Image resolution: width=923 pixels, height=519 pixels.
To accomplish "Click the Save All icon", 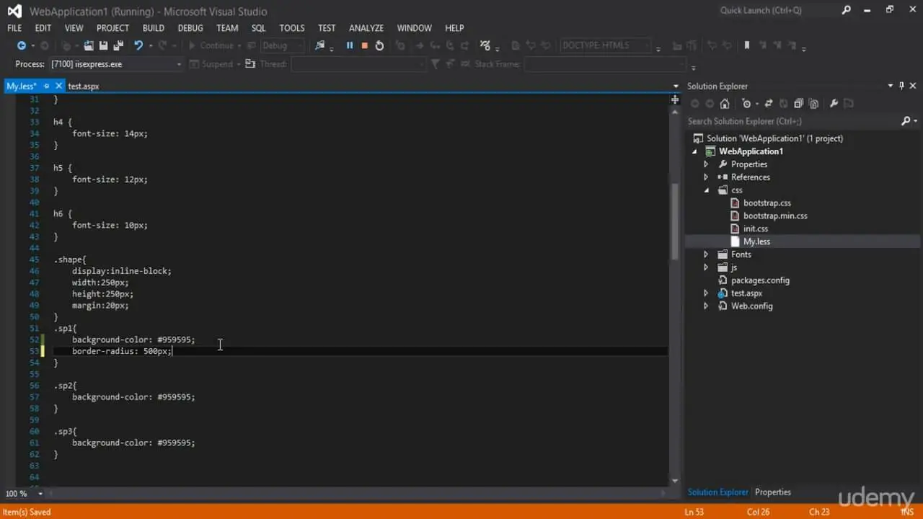I will tap(118, 45).
